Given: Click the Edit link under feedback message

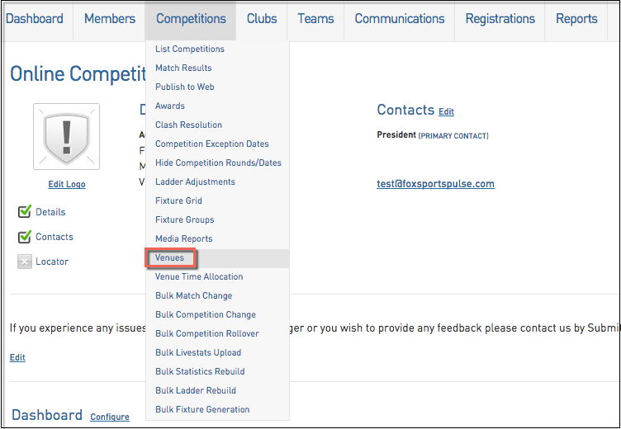Looking at the screenshot, I should click(x=17, y=357).
